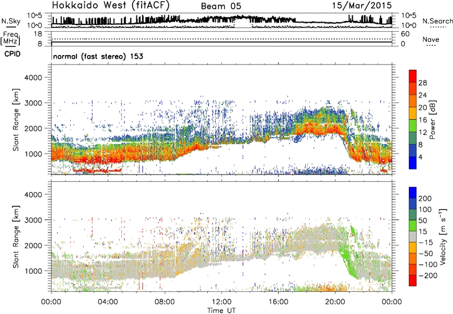This screenshot has width=453, height=314.
Task: Click the "20" label on Power colorbar
Action: point(422,108)
